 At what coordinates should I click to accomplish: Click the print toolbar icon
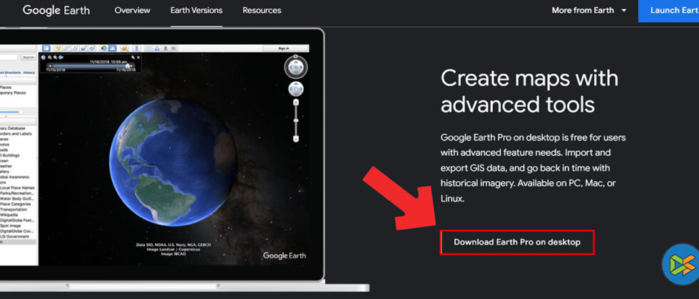coord(157,48)
